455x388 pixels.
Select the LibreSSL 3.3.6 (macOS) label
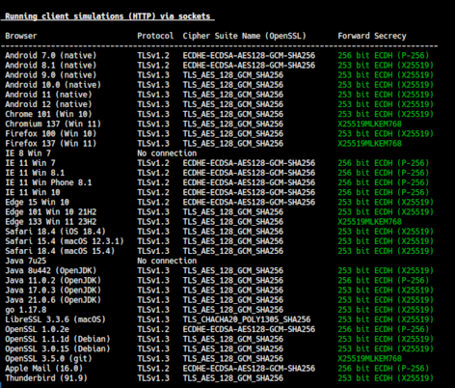[55, 319]
